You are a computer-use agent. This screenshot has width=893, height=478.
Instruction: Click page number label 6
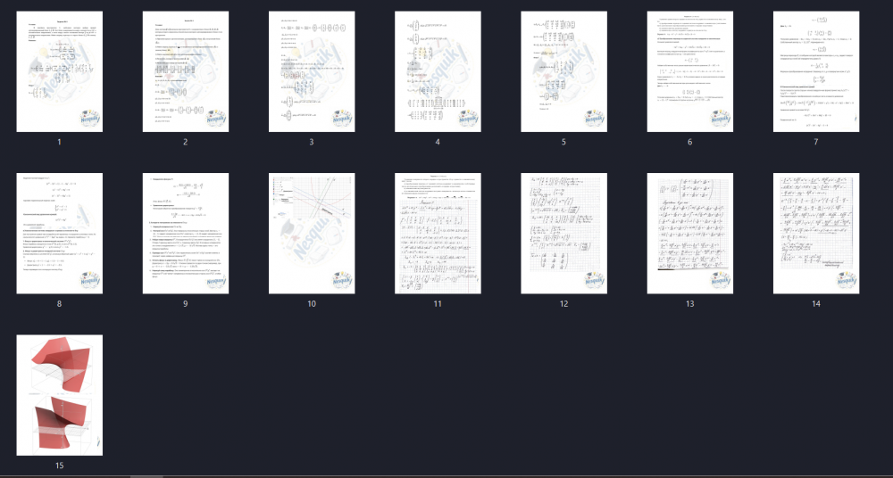pos(690,143)
